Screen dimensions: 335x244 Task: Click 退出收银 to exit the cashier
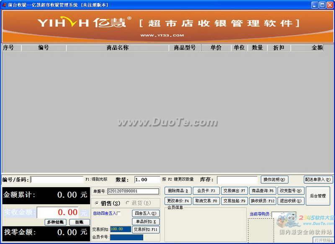[x=290, y=201]
